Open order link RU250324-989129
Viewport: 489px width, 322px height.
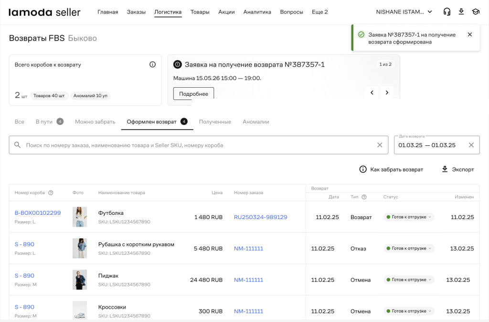point(261,217)
